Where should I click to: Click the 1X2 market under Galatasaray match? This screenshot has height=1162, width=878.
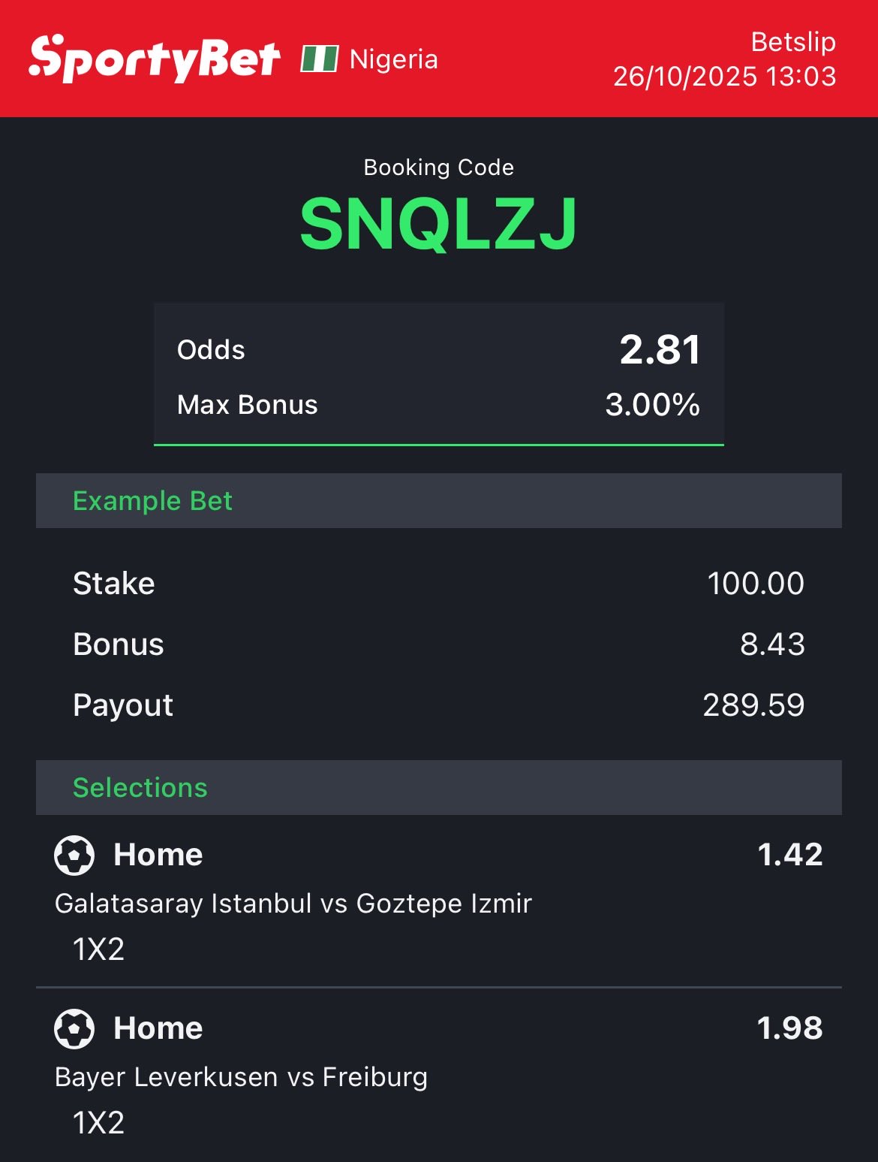[98, 949]
